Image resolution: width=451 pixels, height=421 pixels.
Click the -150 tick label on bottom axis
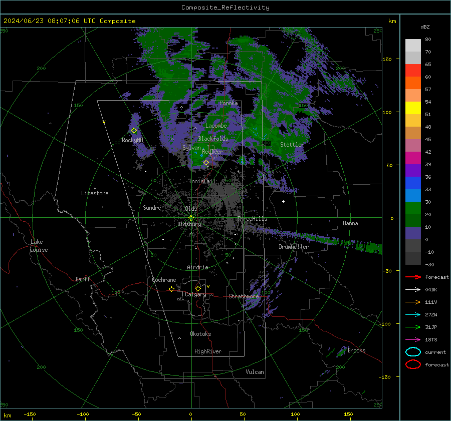click(x=30, y=414)
